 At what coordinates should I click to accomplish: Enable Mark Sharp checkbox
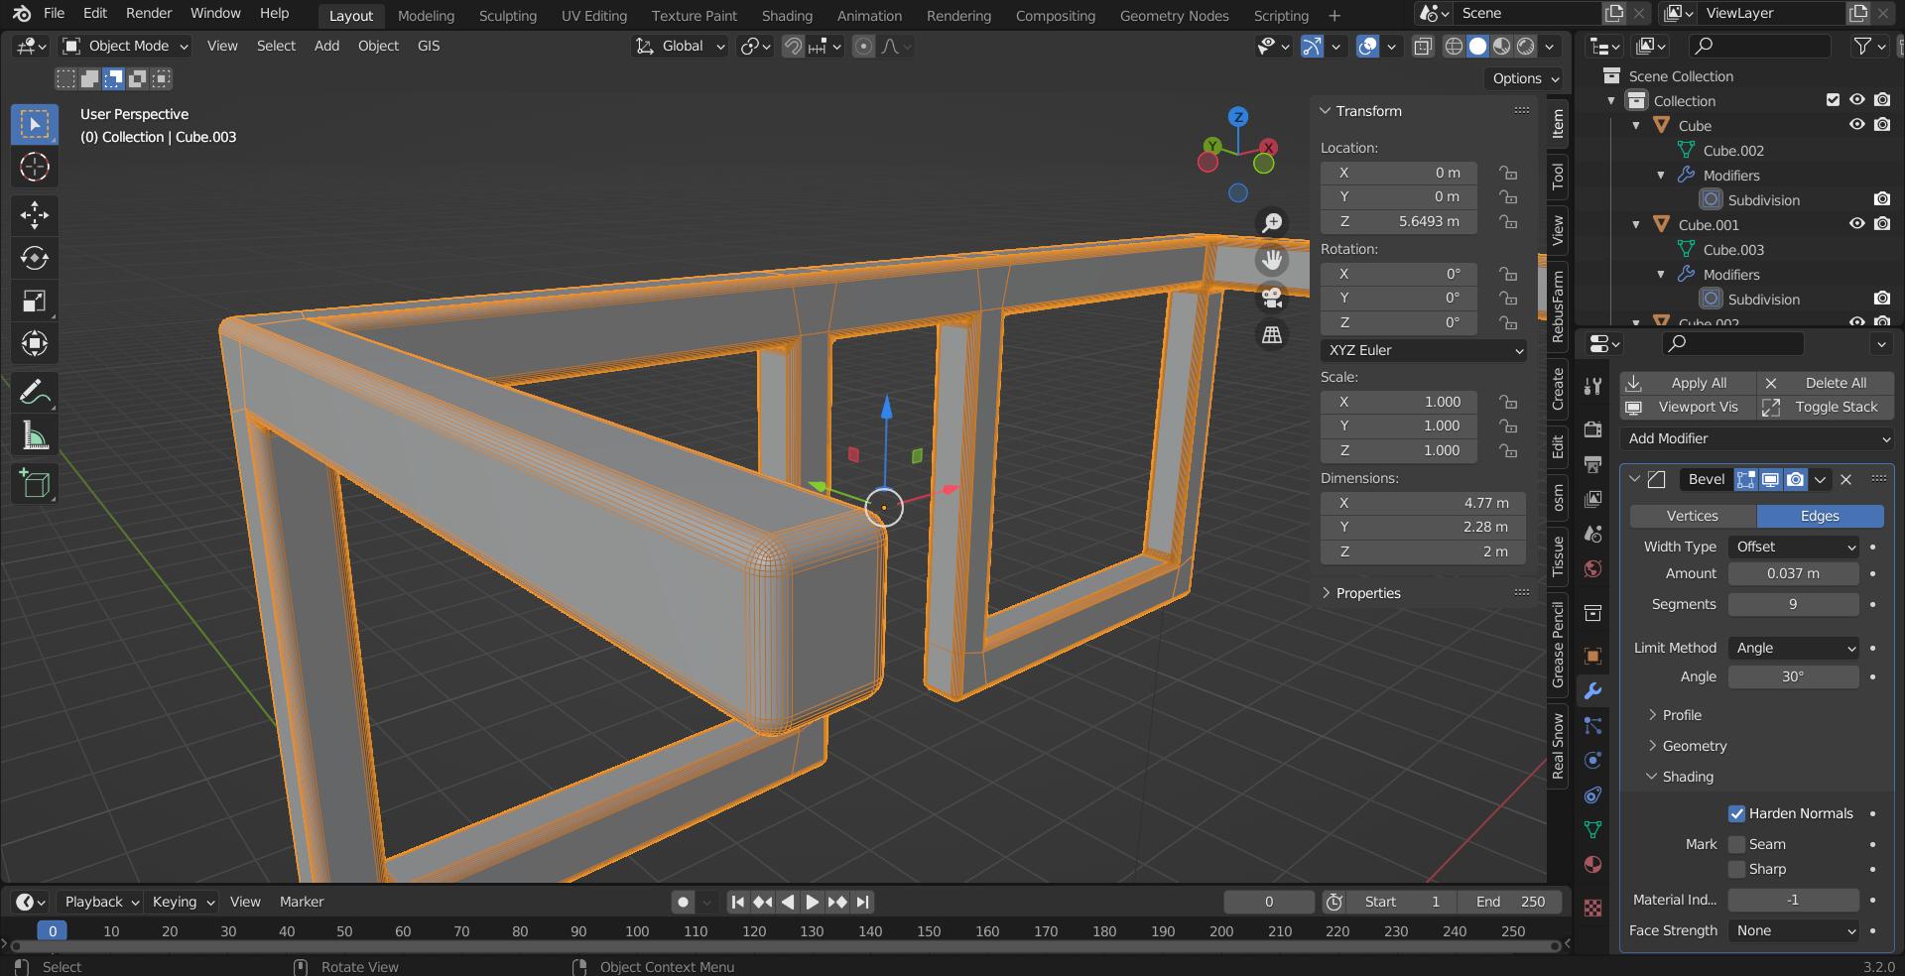tap(1736, 869)
